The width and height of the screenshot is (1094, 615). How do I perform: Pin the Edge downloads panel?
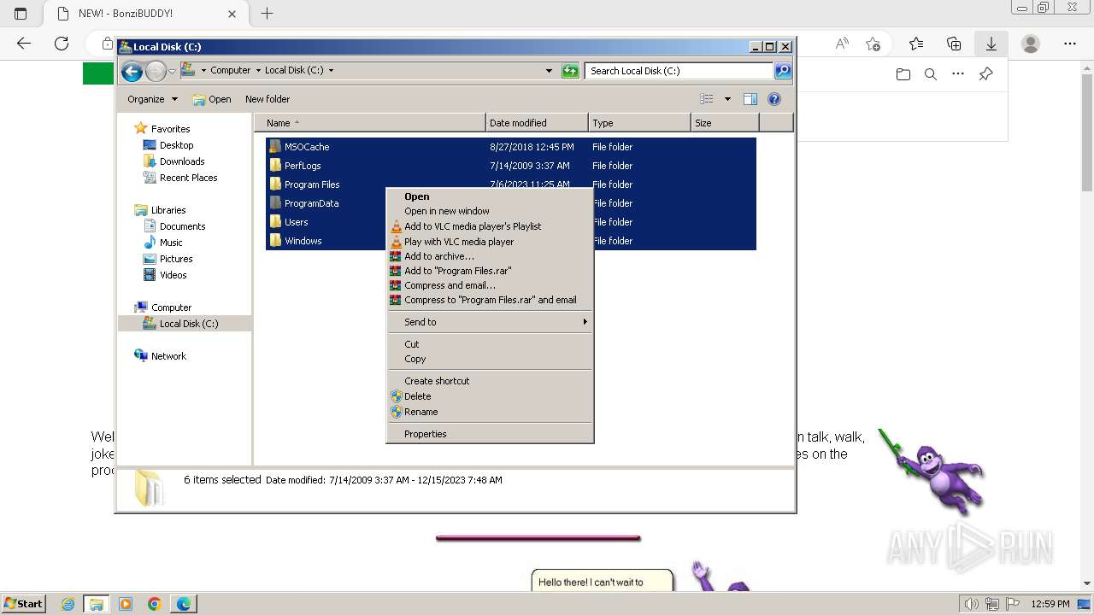[985, 74]
